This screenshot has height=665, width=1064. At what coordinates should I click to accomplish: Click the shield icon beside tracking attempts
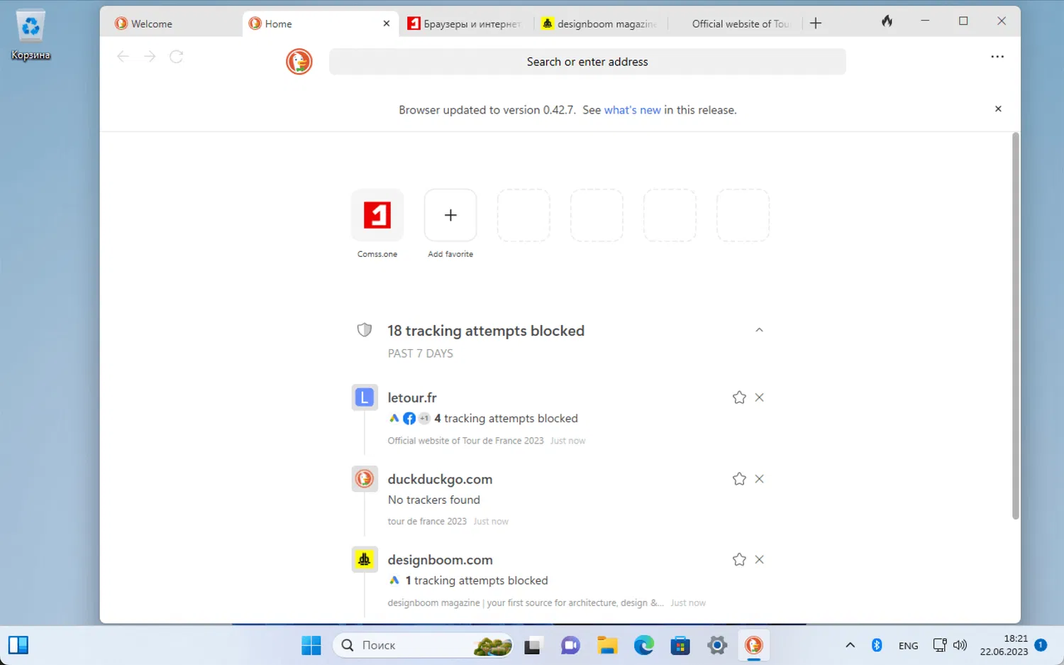tap(365, 330)
